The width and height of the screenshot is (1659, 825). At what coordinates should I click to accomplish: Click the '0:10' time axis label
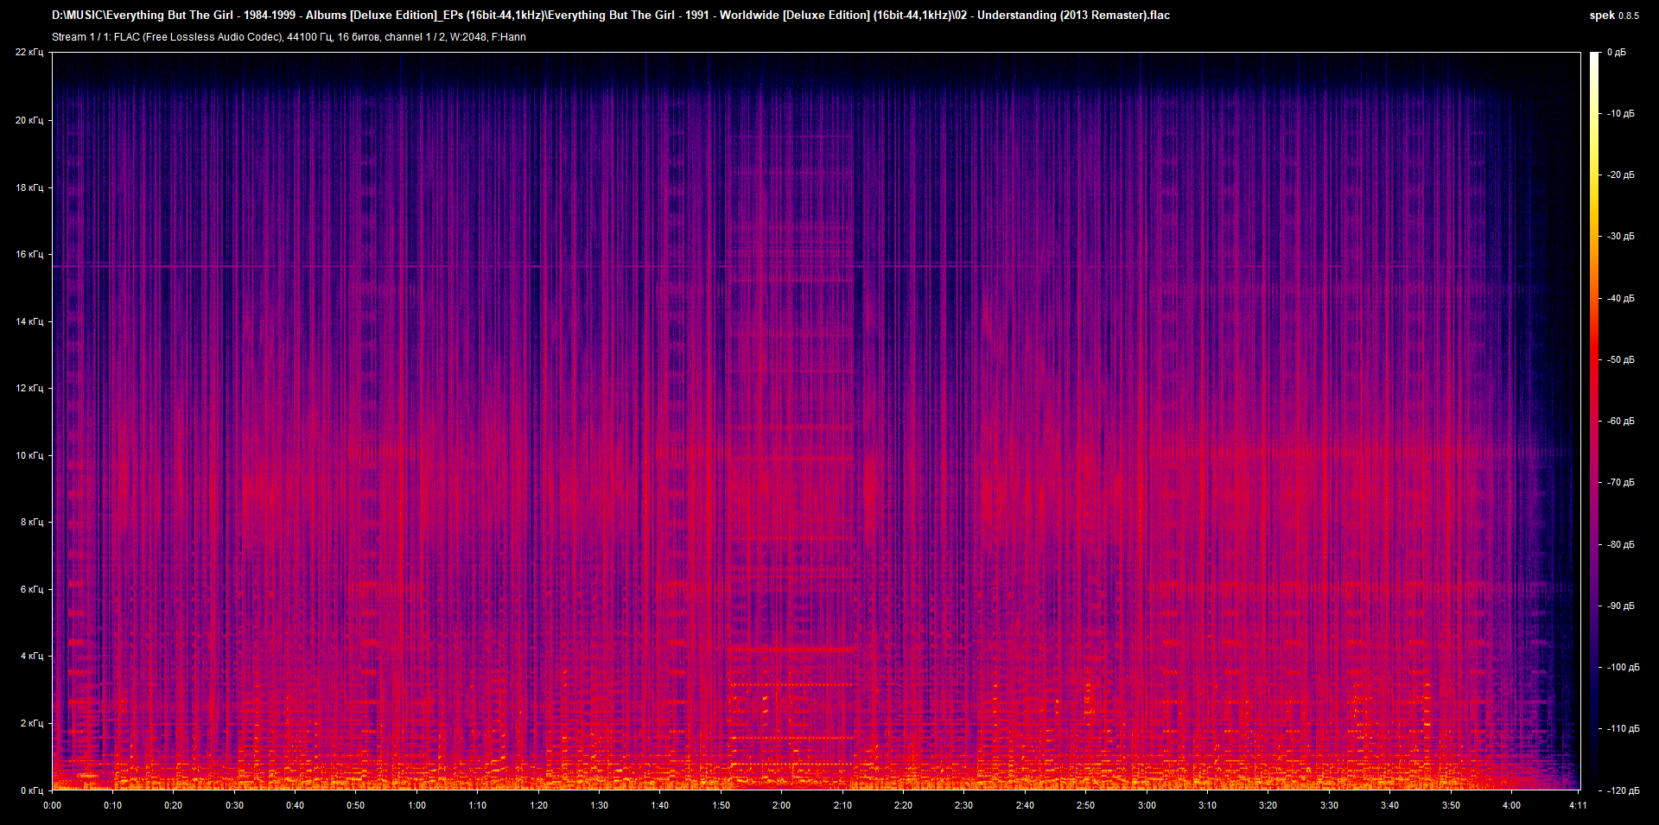(x=113, y=805)
